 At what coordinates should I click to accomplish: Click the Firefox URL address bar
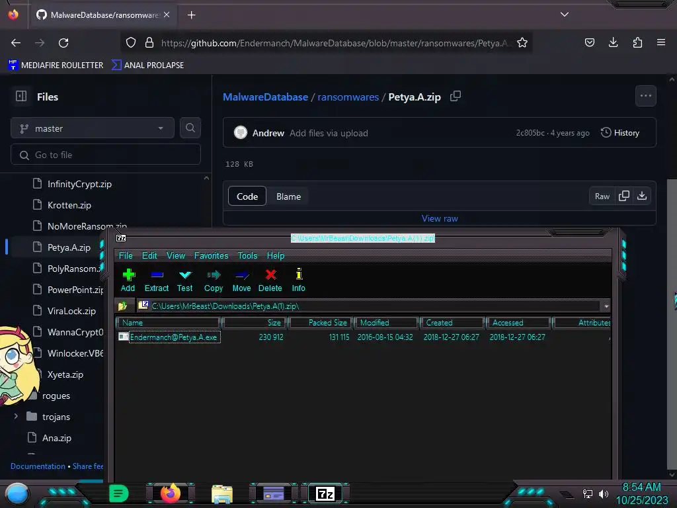pyautogui.click(x=327, y=43)
